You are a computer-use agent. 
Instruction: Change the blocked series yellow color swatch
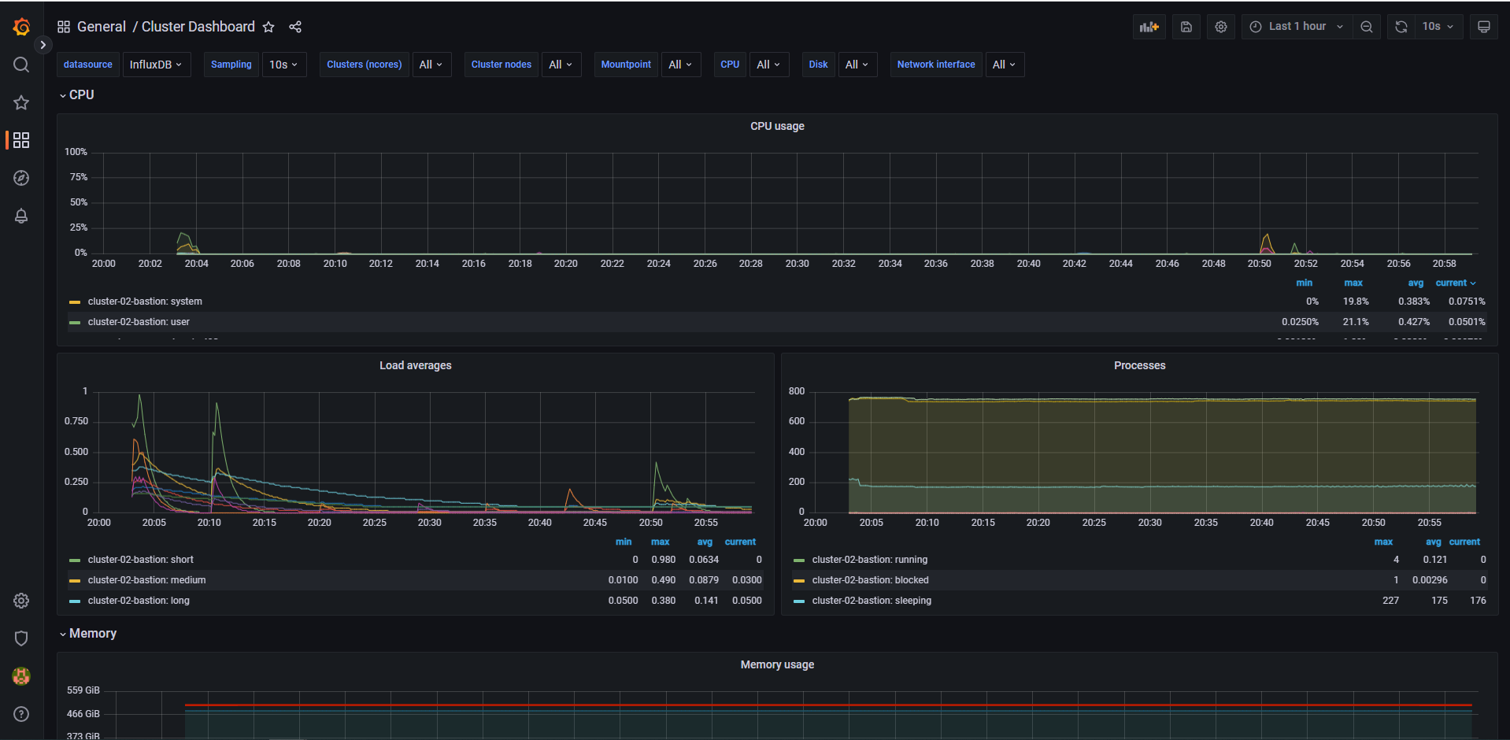pos(799,580)
